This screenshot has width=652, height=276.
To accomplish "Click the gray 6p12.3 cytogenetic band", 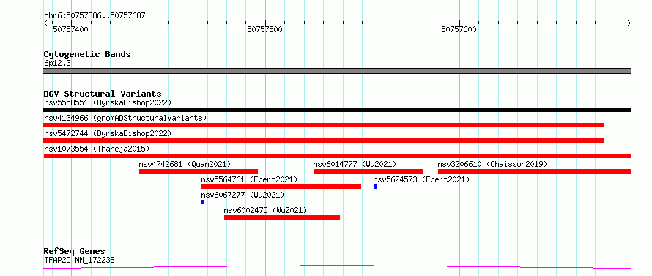I will 337,71.
